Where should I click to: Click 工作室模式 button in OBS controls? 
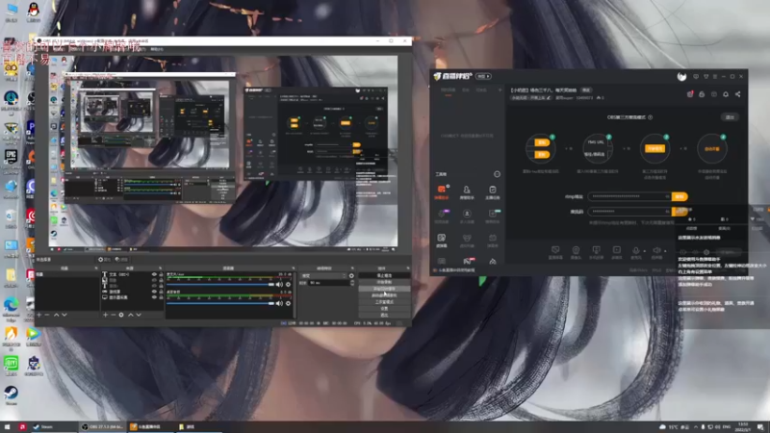pos(384,302)
